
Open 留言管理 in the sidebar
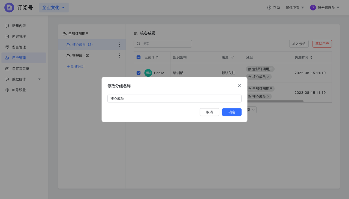click(23, 47)
